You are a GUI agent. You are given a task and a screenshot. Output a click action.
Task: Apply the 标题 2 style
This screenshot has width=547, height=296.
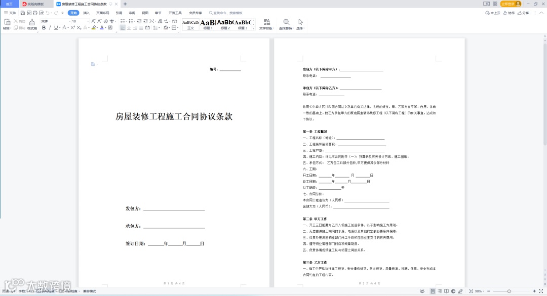225,24
